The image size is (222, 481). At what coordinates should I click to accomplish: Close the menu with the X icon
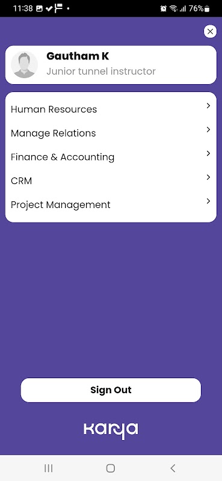210,31
